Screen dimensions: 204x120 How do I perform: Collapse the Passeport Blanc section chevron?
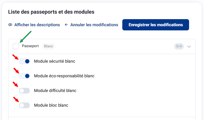[x=189, y=47]
